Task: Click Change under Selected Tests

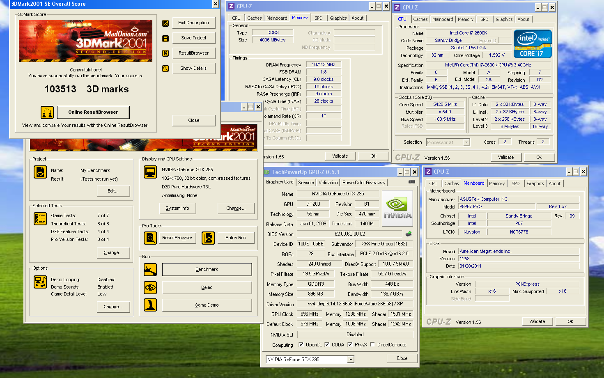Action: point(113,253)
